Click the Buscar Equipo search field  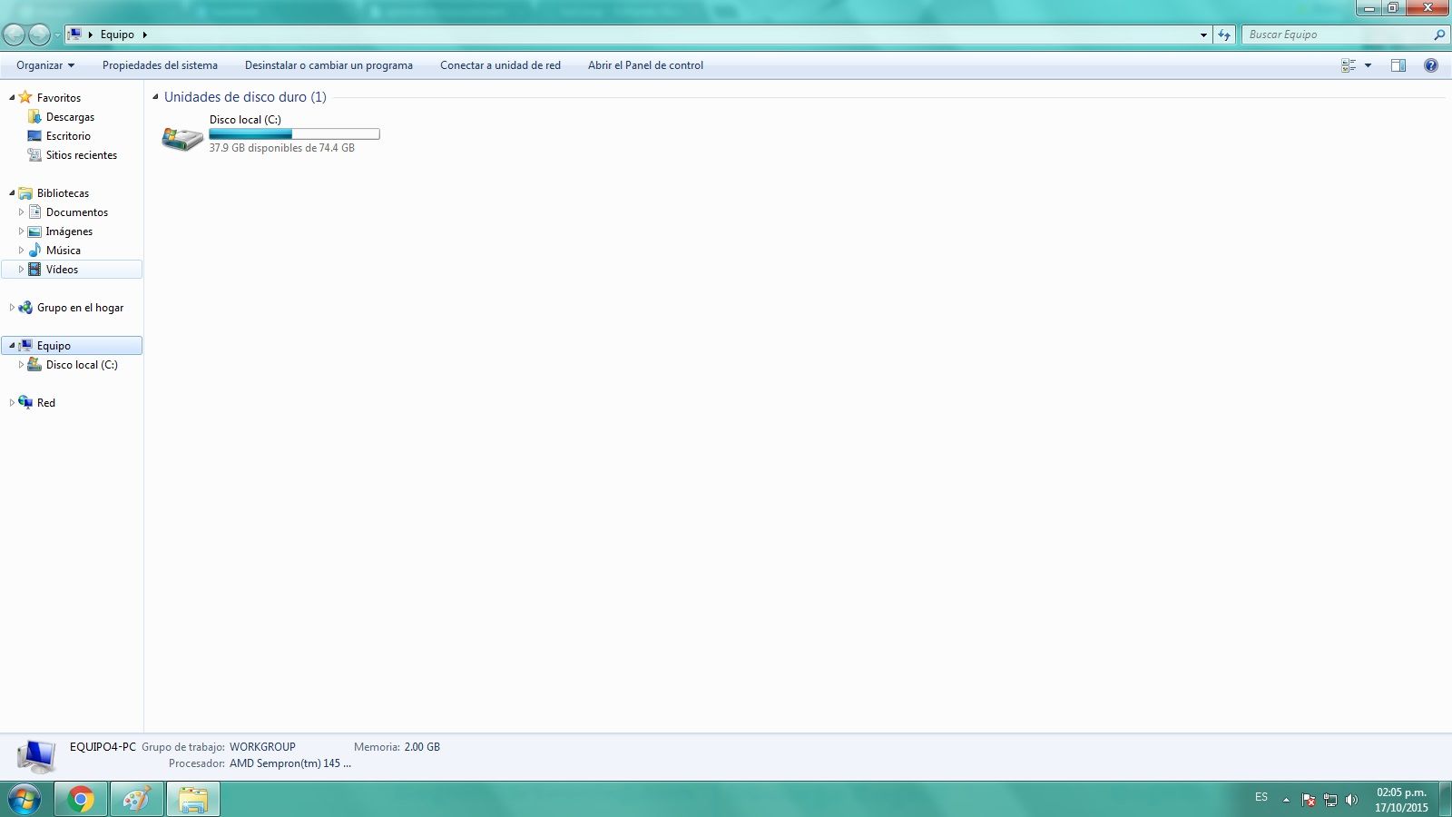pos(1334,34)
